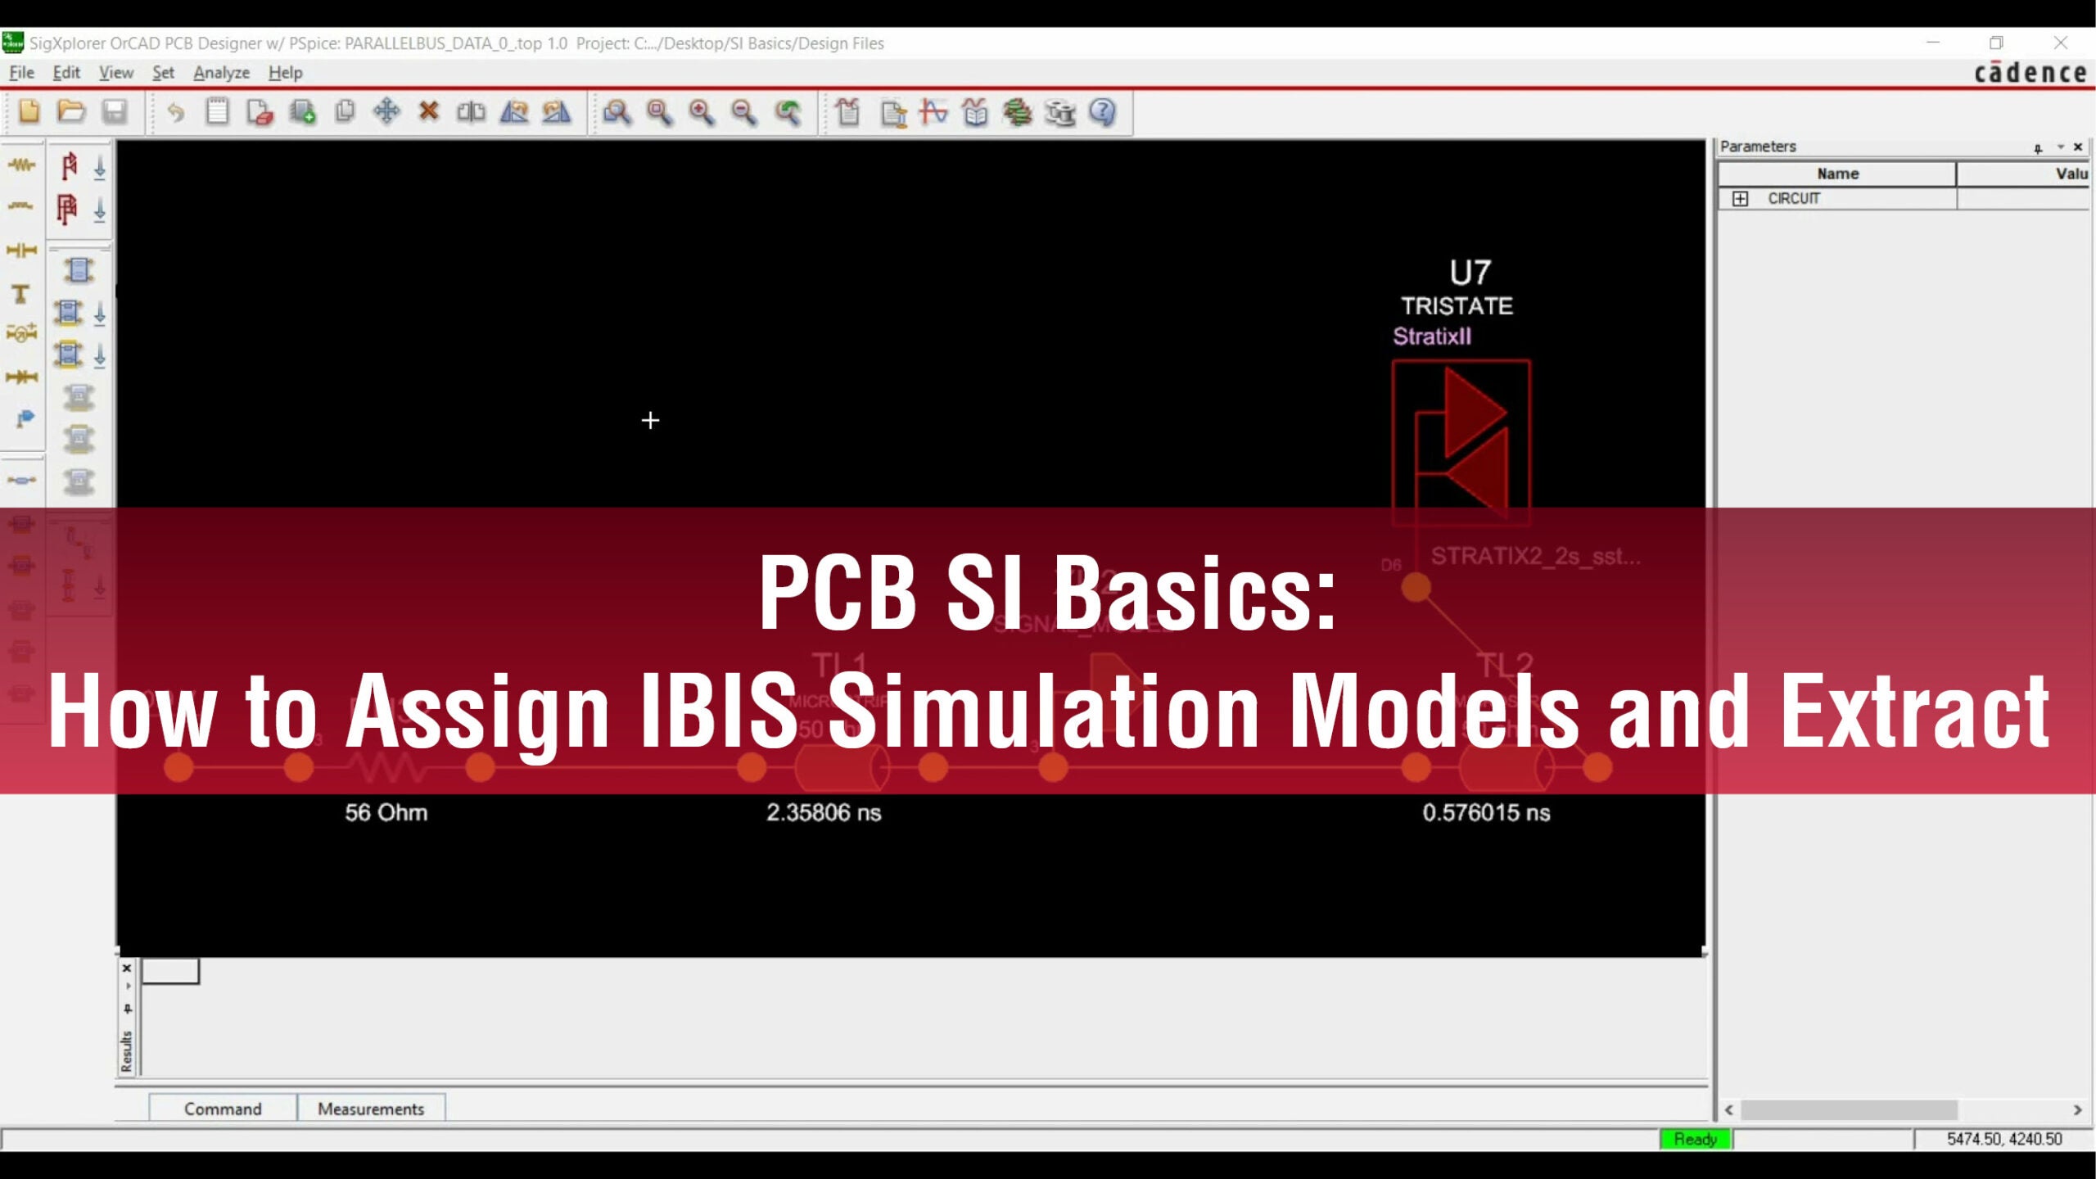
Task: Open dropdown beside blue block with bottom yellow edge
Action: 100,314
